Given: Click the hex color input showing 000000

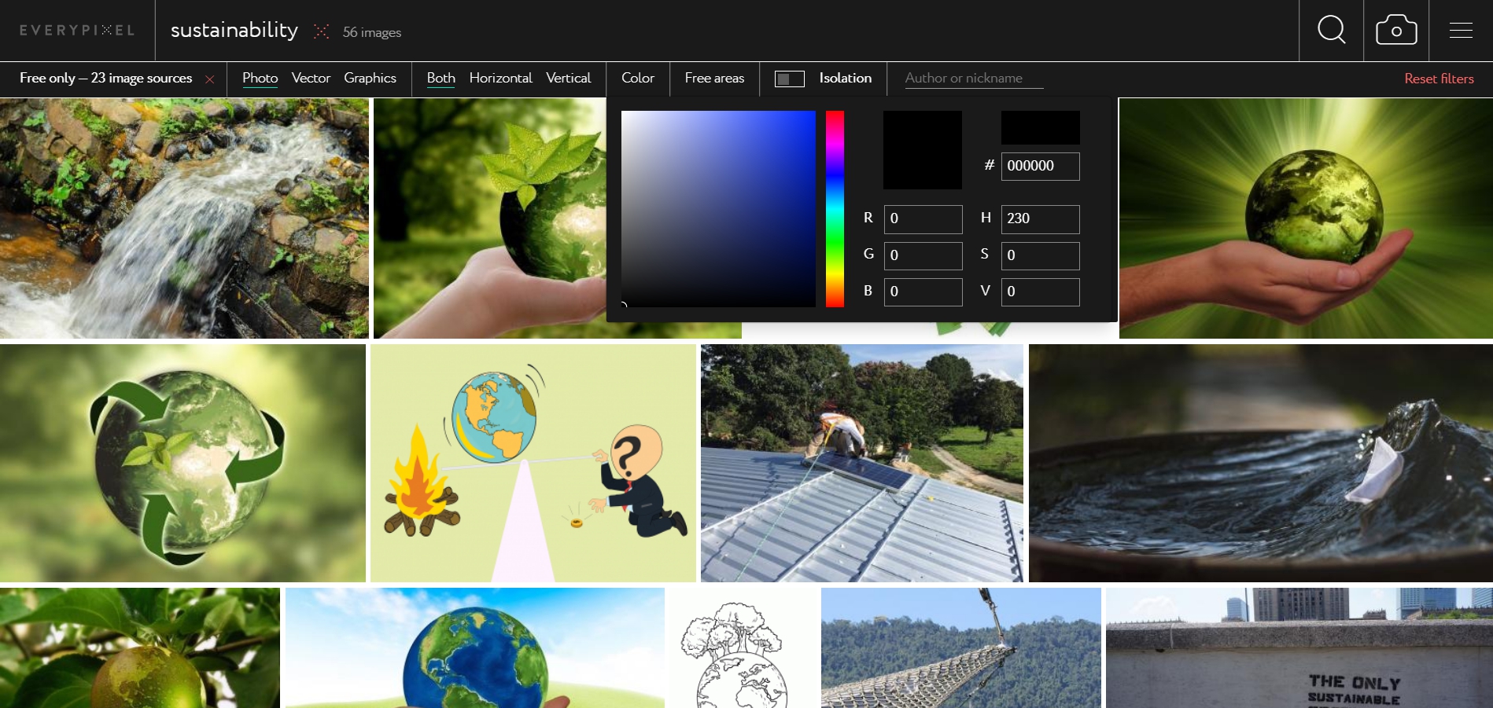Looking at the screenshot, I should [x=1040, y=167].
